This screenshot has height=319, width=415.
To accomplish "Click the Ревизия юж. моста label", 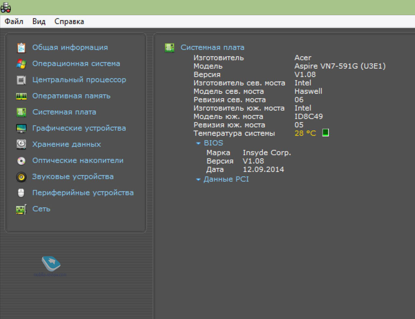I will tap(229, 125).
